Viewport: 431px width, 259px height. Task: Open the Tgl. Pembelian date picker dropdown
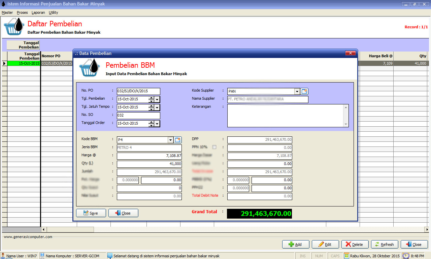157,99
